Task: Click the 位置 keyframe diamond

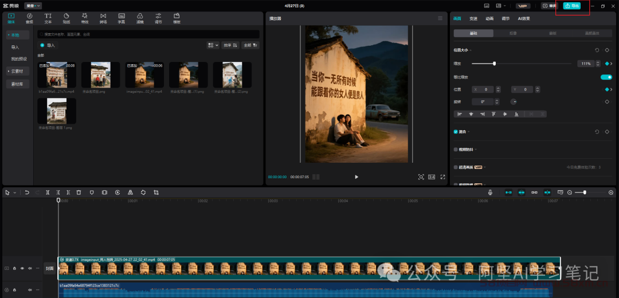Action: click(607, 89)
